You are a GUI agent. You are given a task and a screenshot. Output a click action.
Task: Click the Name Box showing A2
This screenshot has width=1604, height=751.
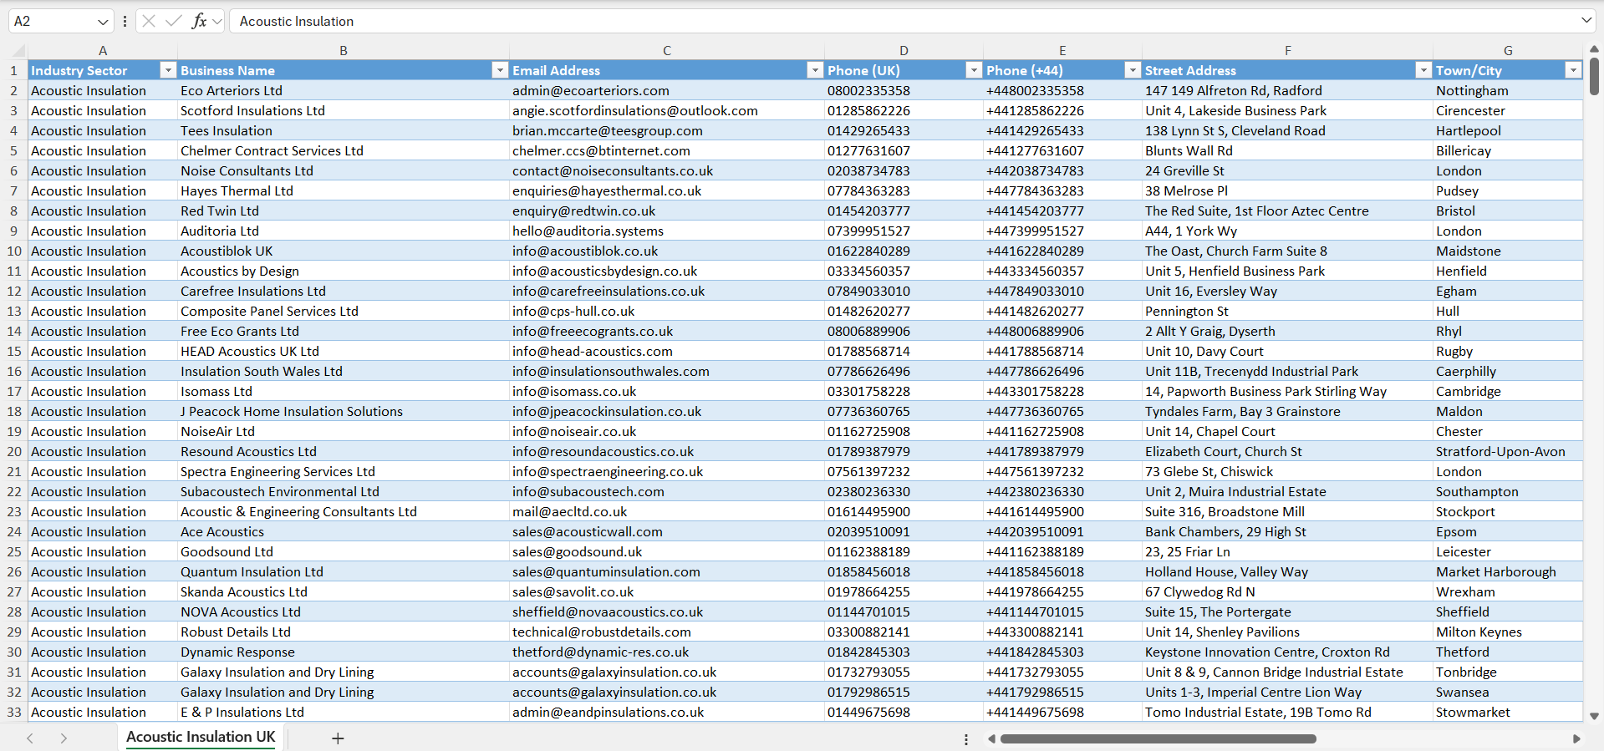click(x=52, y=21)
